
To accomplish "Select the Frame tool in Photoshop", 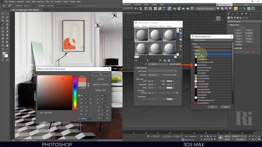I will click(7, 21).
